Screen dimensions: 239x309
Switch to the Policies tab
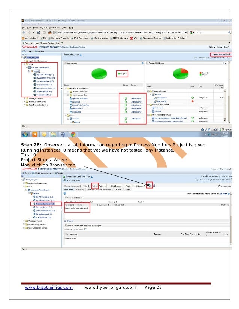point(127,189)
